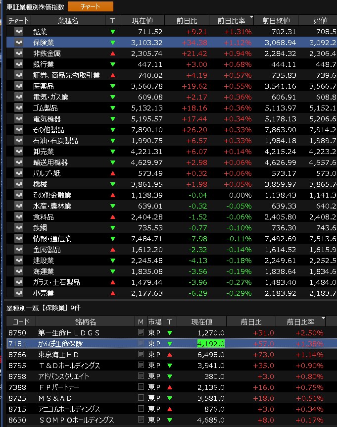This screenshot has width=337, height=427.
Task: Open chart icon for 電気機器 row
Action: tap(19, 119)
